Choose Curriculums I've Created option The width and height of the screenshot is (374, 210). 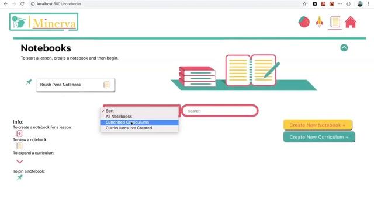[x=139, y=128]
